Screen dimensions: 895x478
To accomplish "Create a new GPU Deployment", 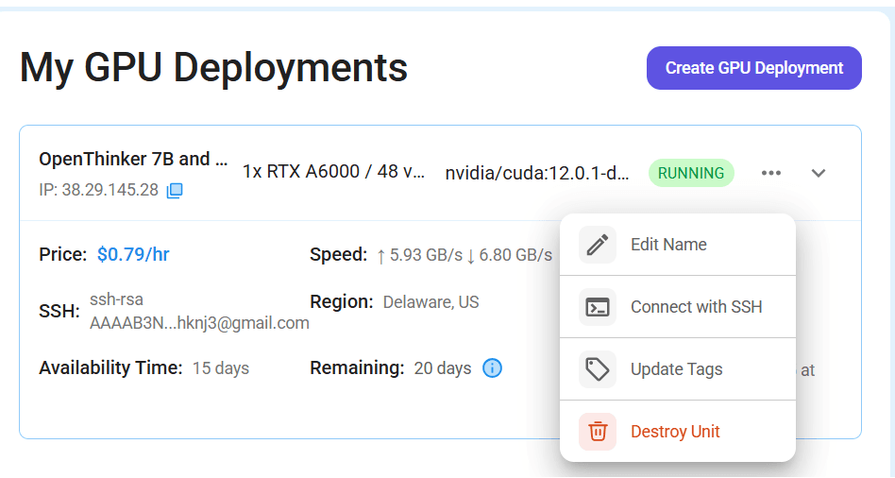I will coord(754,68).
